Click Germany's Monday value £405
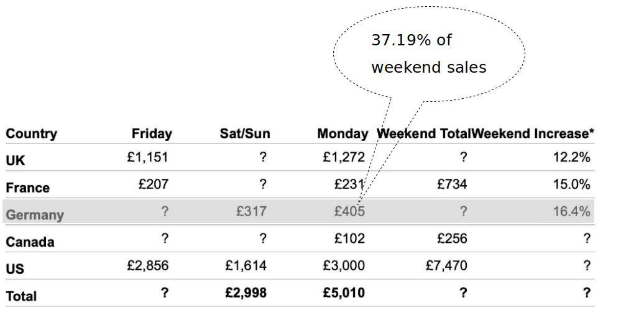 tap(349, 211)
